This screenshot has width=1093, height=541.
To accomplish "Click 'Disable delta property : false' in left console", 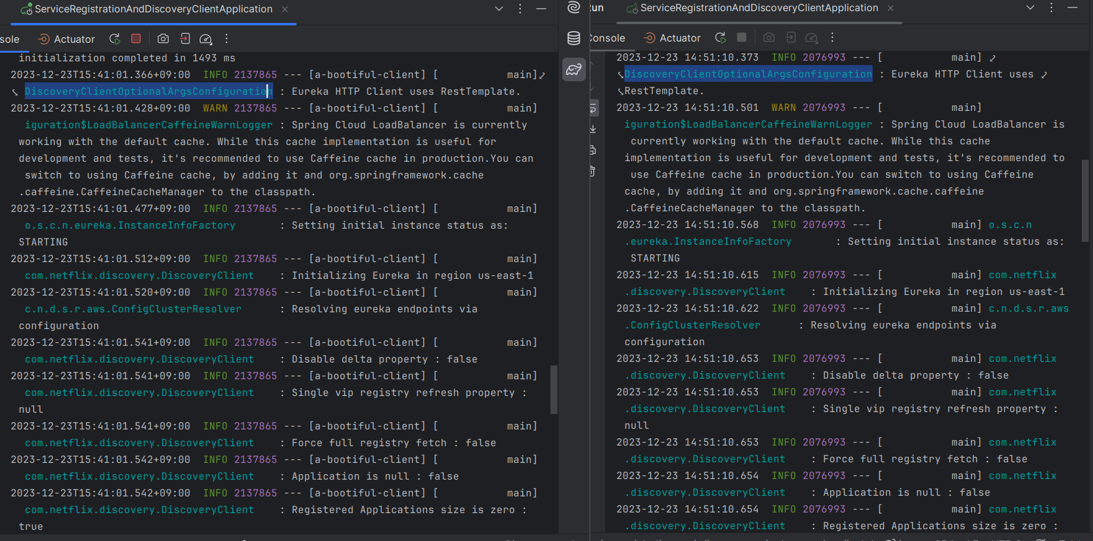I will tap(384, 359).
